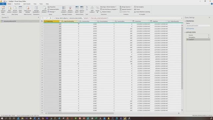Switch to the Transform tab
Image resolution: width=213 pixels, height=120 pixels.
coord(17,4)
